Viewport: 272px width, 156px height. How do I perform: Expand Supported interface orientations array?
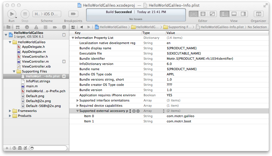77,100
